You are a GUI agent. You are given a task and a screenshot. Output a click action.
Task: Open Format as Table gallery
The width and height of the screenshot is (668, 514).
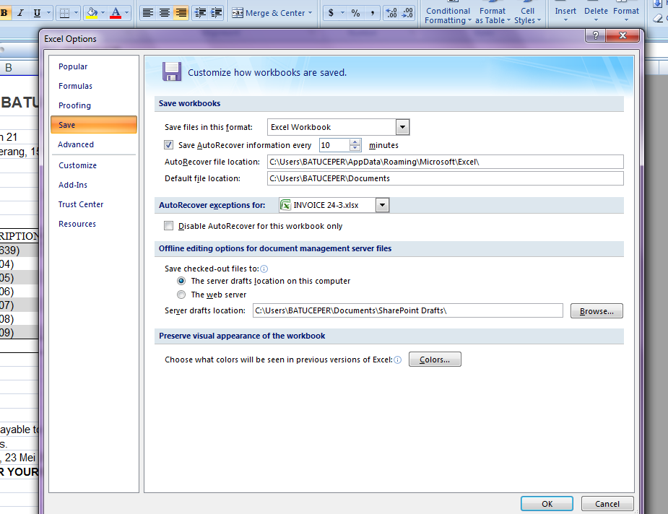click(493, 15)
